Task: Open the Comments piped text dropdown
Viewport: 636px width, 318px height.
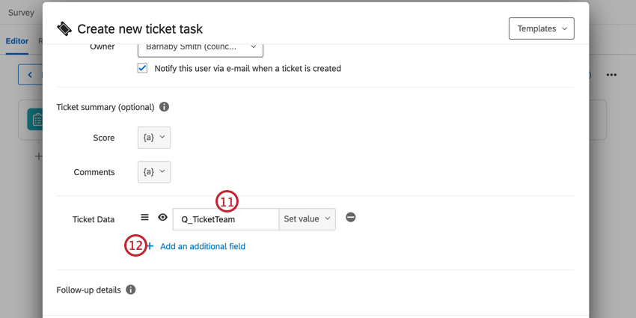Action: pyautogui.click(x=154, y=172)
